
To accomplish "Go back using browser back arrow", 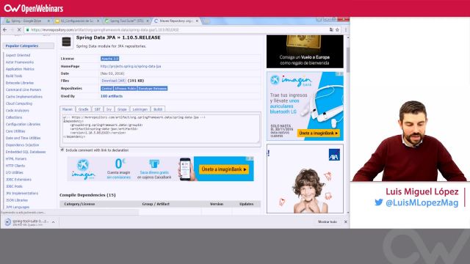I will pyautogui.click(x=5, y=29).
